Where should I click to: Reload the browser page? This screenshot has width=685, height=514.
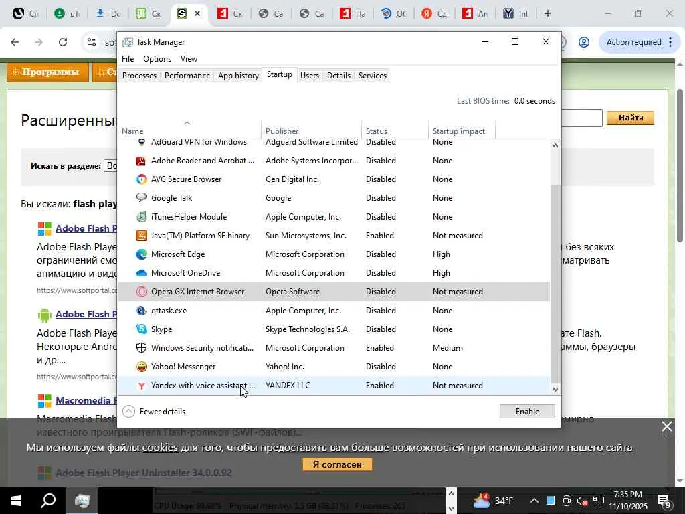tap(63, 42)
